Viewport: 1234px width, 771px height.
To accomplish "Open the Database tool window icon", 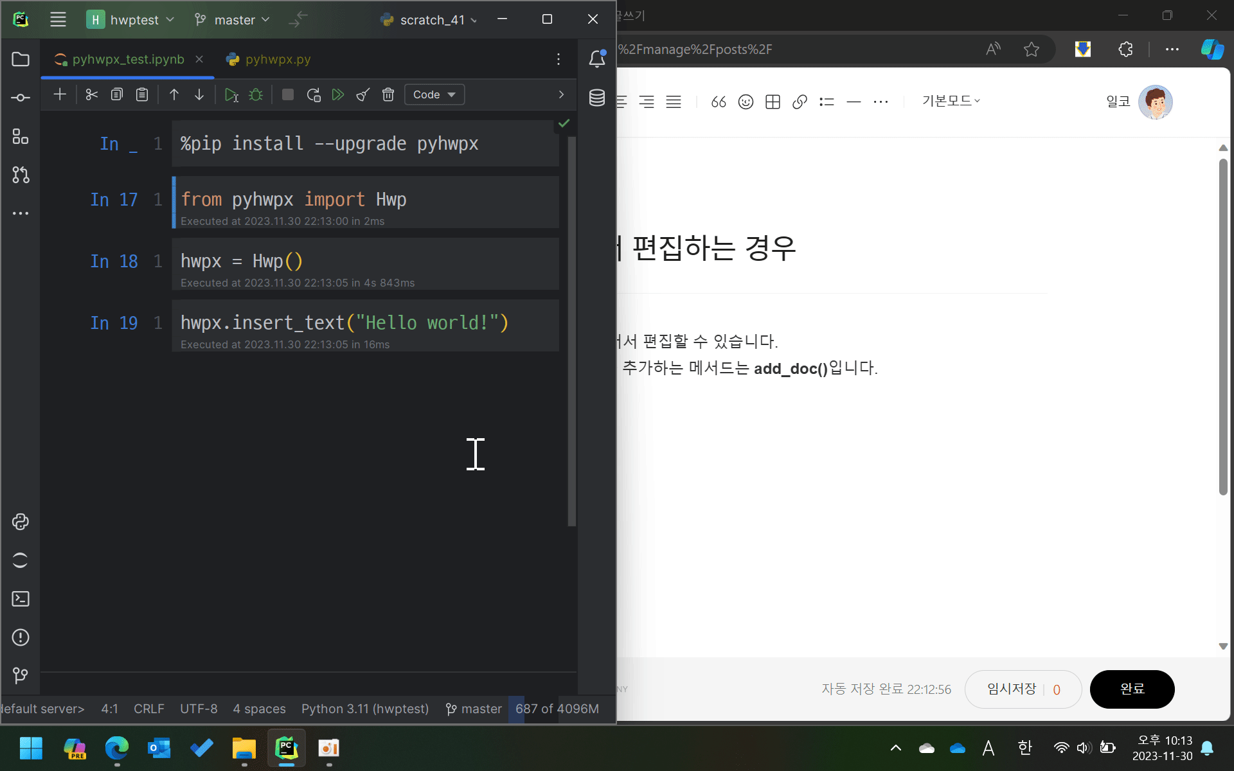I will click(x=596, y=98).
